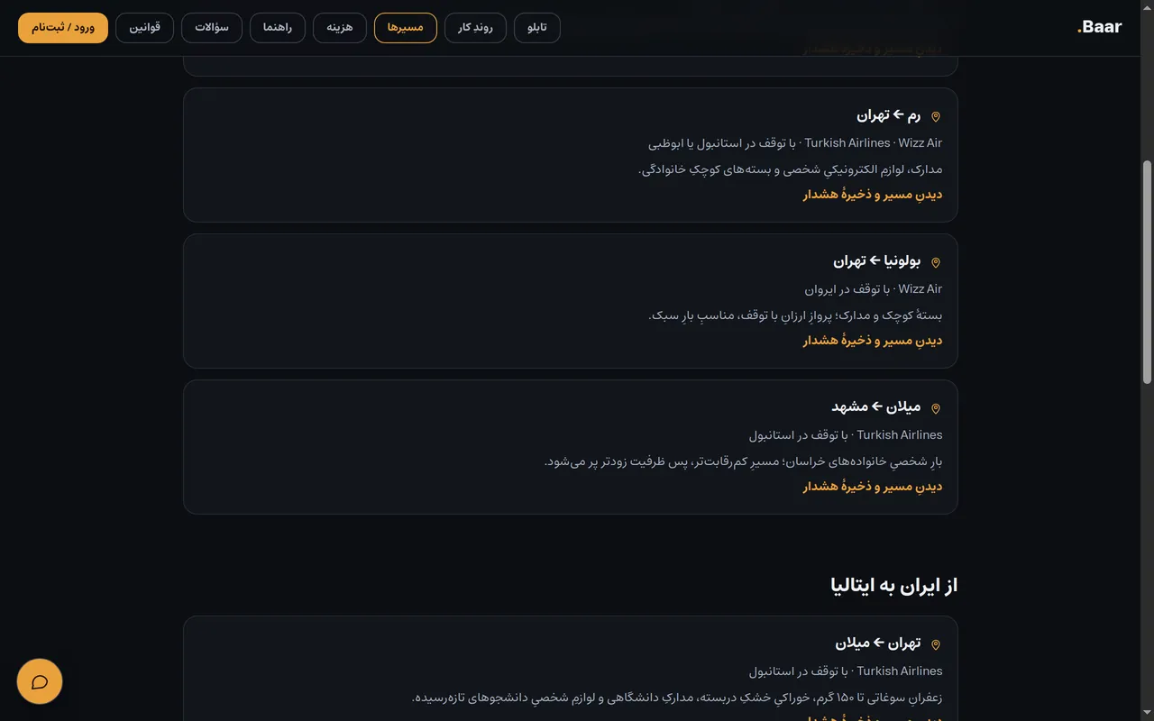
Task: Open راهنما from the navbar
Action: [278, 28]
